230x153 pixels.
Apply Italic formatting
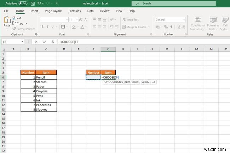(x=47, y=27)
